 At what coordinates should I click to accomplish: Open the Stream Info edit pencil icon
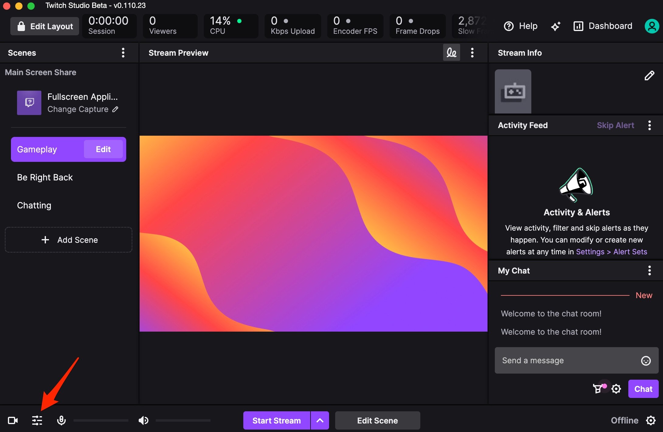650,75
